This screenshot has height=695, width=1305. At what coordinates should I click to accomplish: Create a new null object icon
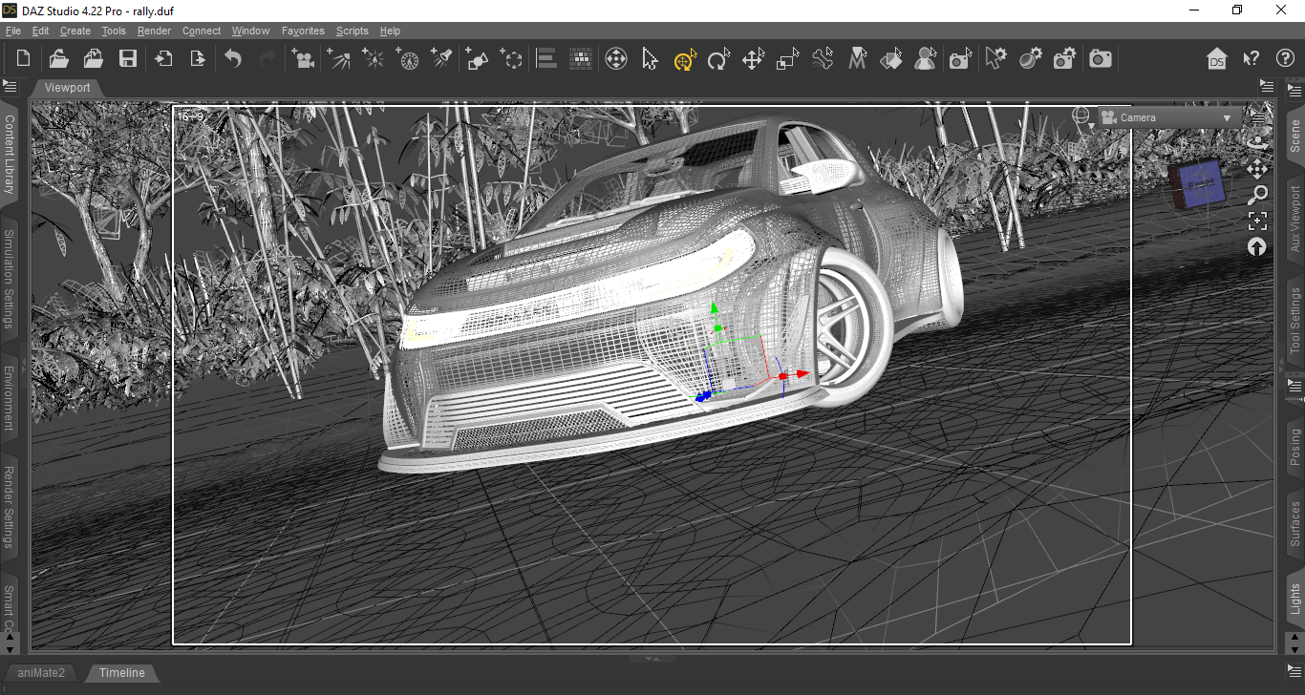tap(512, 59)
